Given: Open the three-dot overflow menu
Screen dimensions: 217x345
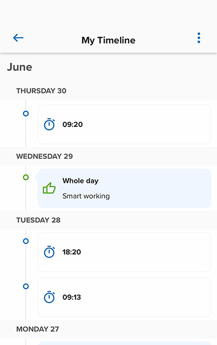Looking at the screenshot, I should (x=199, y=38).
